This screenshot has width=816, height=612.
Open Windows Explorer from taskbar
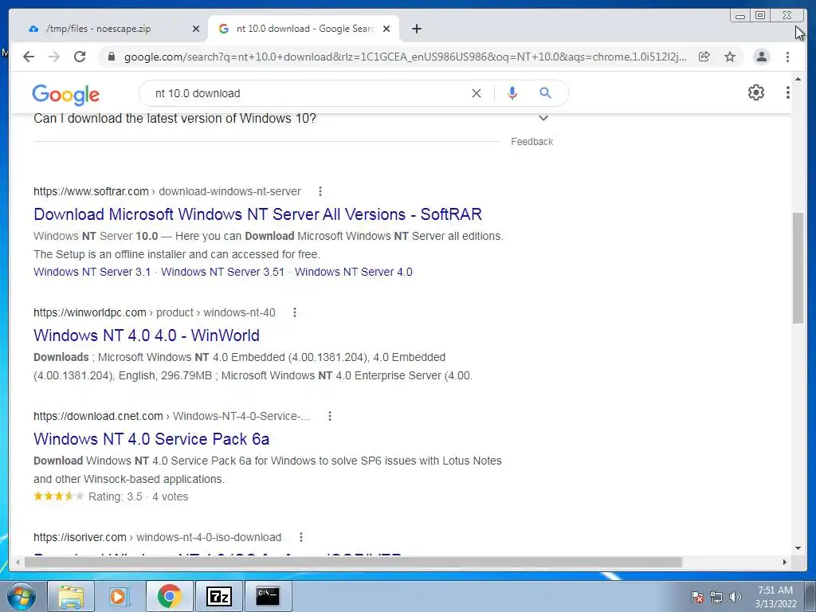point(71,596)
